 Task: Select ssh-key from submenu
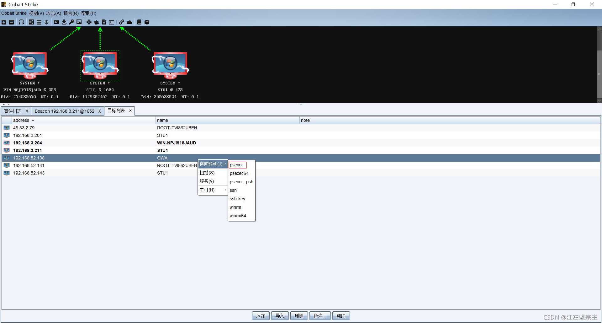[241, 199]
